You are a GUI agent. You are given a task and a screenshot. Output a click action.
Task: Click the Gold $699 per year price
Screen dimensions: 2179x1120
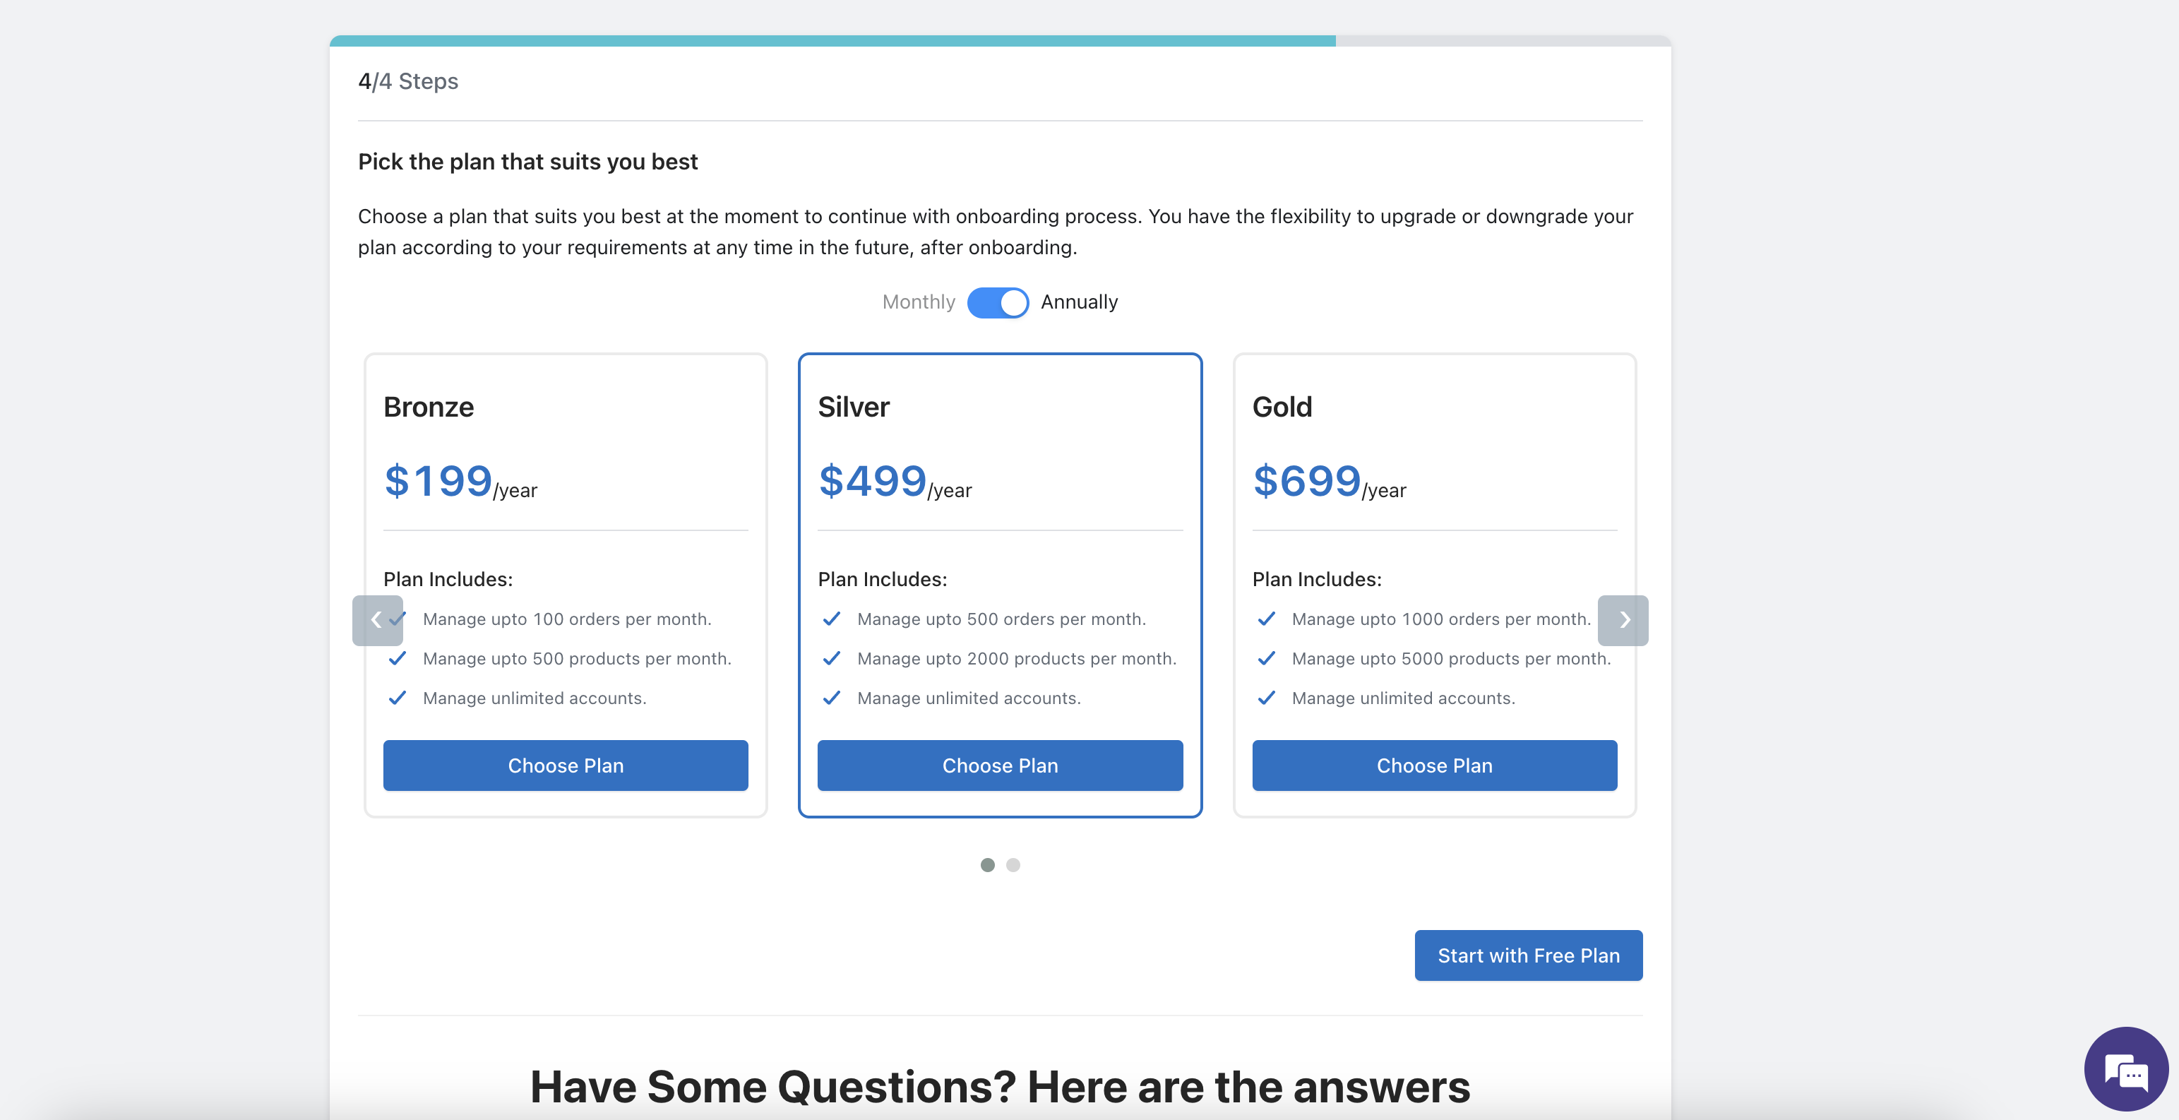pyautogui.click(x=1329, y=482)
